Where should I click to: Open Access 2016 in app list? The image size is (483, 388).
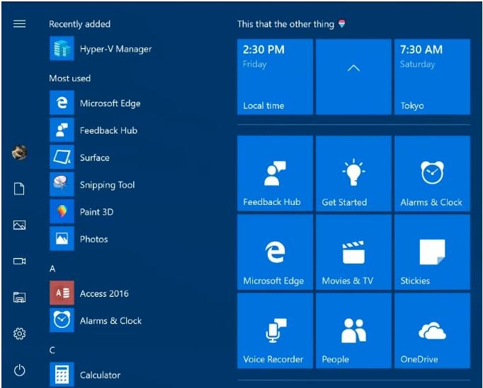click(89, 293)
